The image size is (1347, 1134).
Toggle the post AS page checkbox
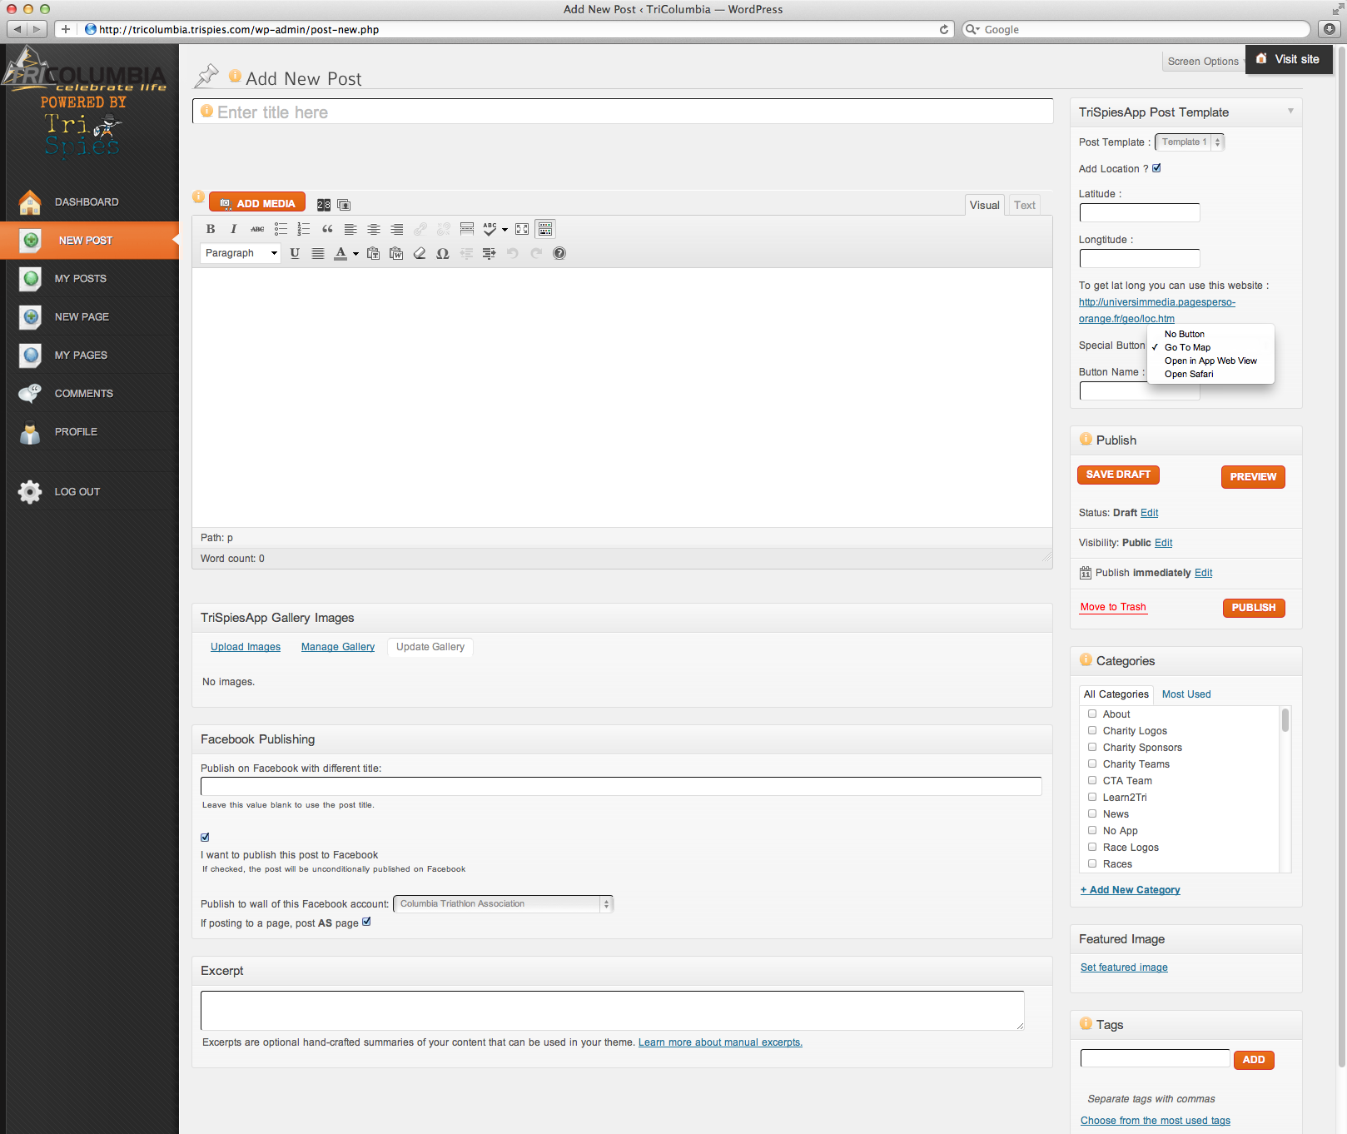click(366, 922)
